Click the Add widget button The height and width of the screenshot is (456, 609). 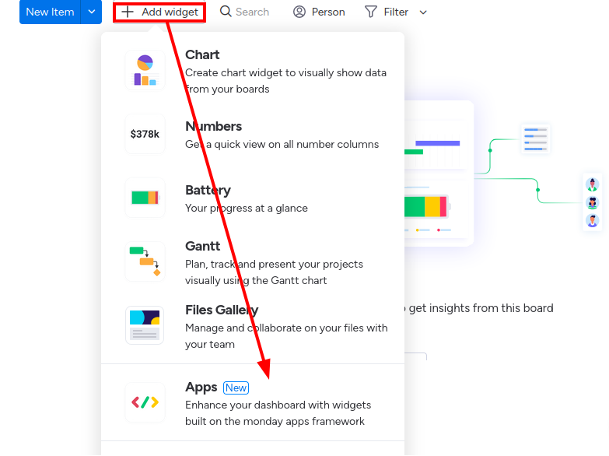point(159,12)
